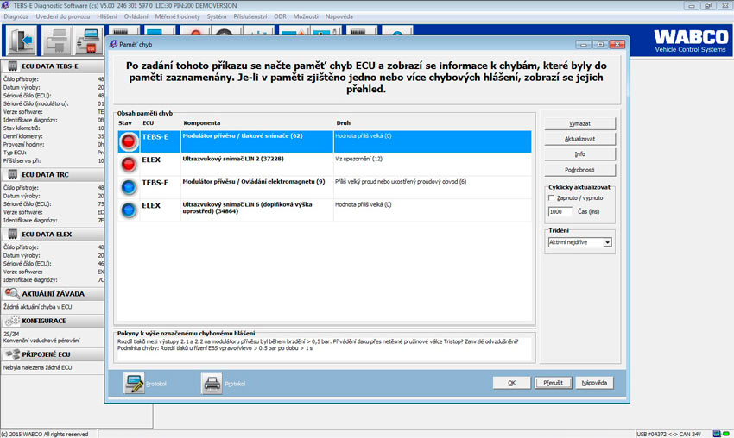The width and height of the screenshot is (734, 438).
Task: Click the Stav kilometrů: label
Action: pos(22,128)
